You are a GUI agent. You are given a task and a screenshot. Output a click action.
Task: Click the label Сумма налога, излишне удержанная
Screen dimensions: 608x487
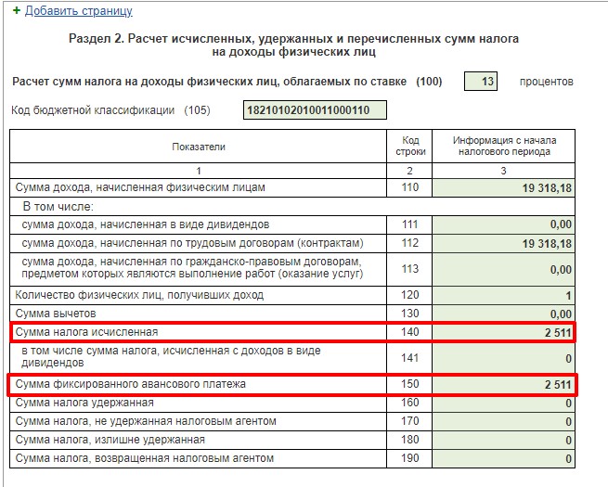110,440
